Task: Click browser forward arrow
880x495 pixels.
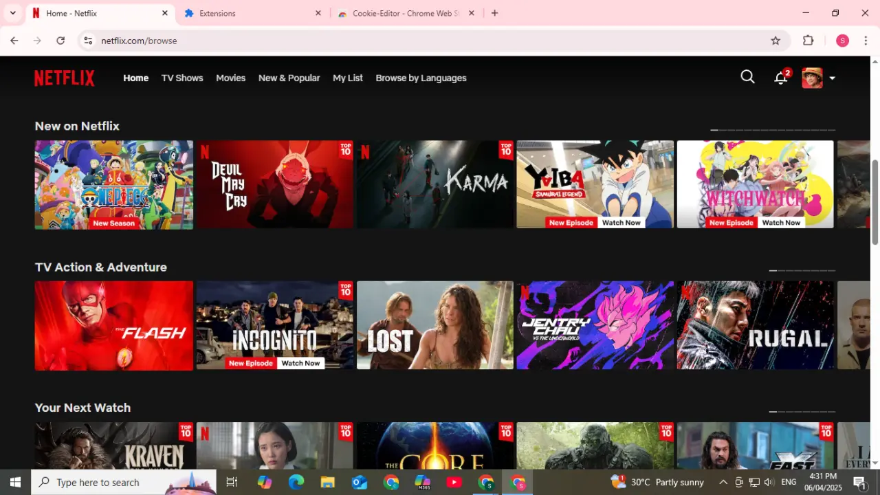Action: click(x=37, y=41)
